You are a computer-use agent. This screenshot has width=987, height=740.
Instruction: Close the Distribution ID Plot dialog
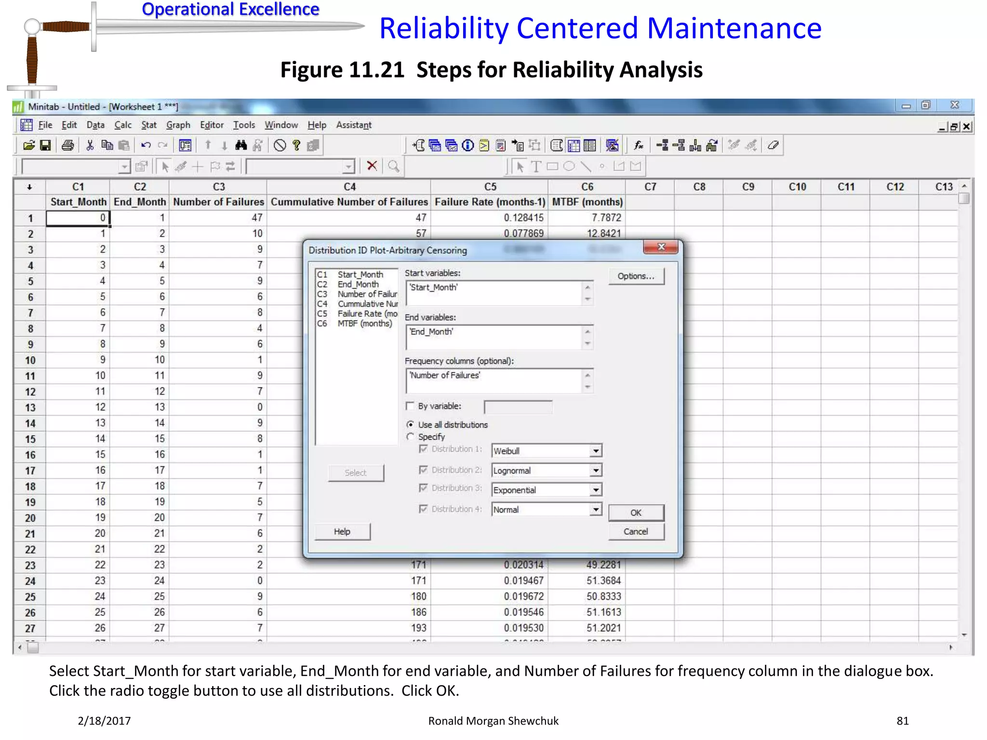(x=661, y=247)
